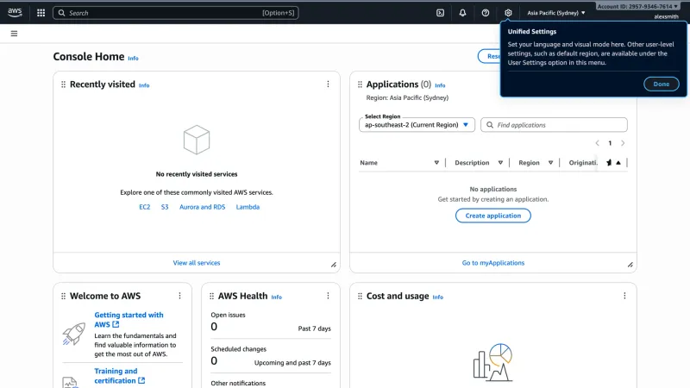Click Info link next to AWS Health
The width and height of the screenshot is (690, 388).
click(276, 297)
